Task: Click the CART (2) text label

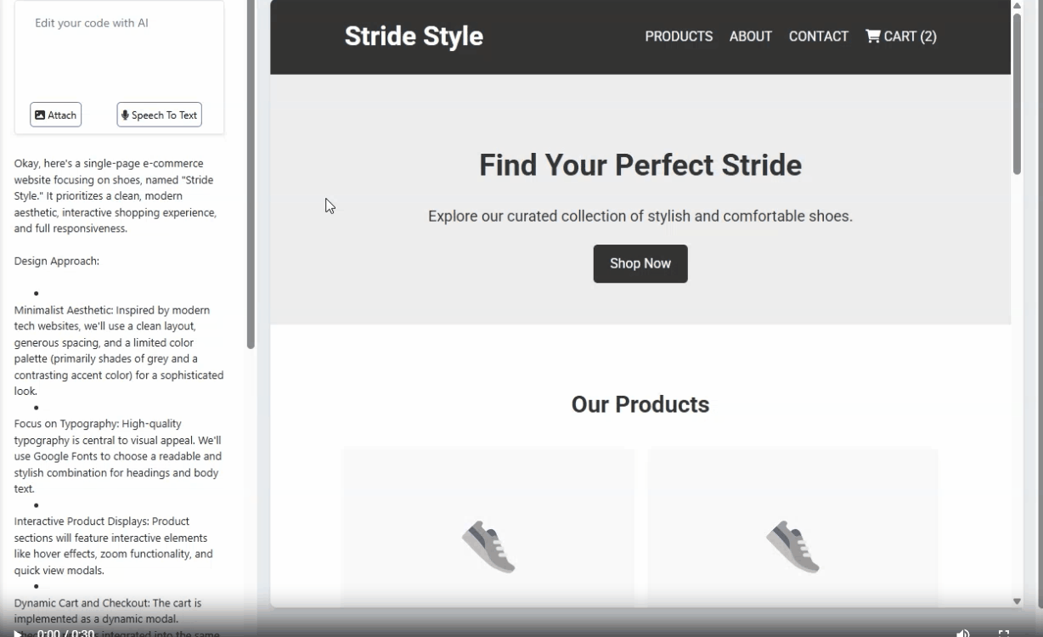Action: click(x=910, y=37)
